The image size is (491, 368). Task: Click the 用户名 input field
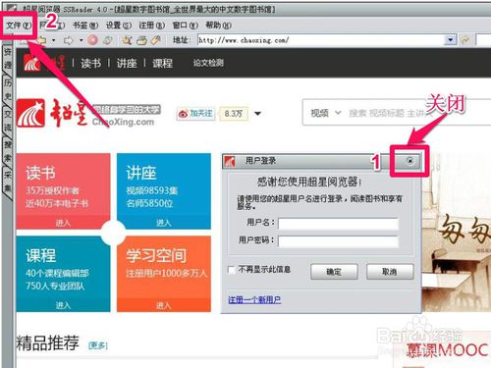coord(339,224)
